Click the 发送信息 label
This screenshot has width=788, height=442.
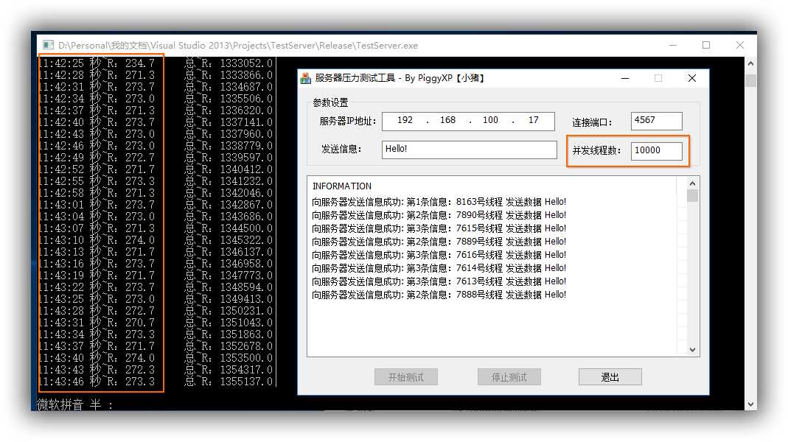tap(342, 149)
